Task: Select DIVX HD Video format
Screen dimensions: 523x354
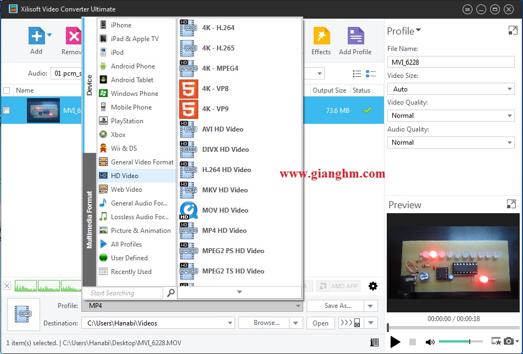Action: pyautogui.click(x=240, y=150)
